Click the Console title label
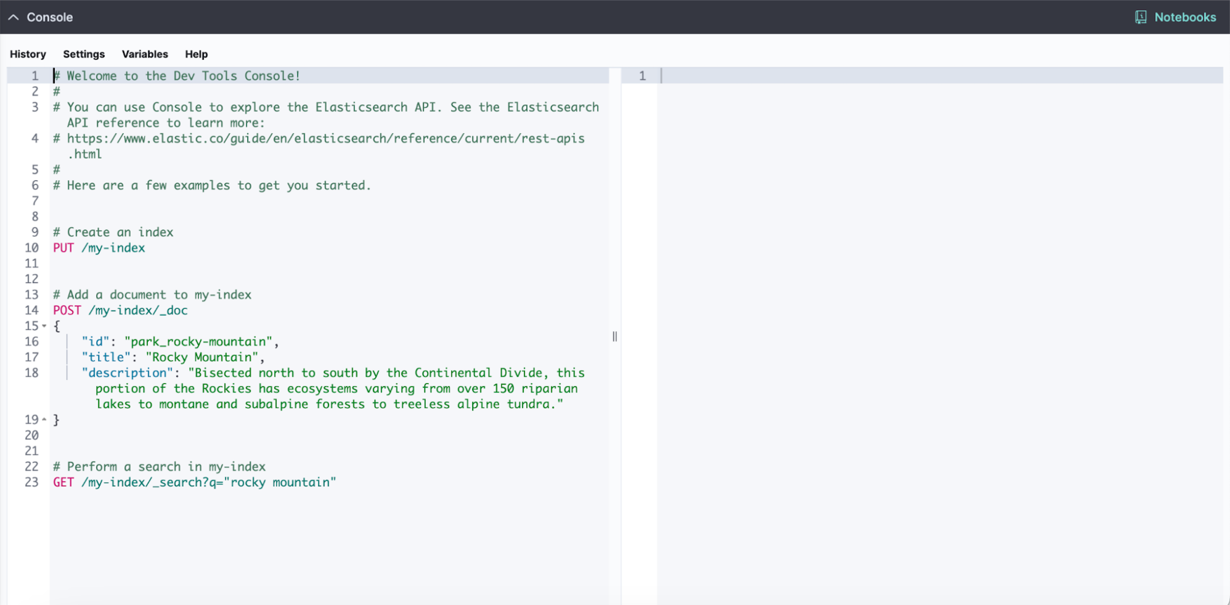The width and height of the screenshot is (1230, 605). point(50,17)
